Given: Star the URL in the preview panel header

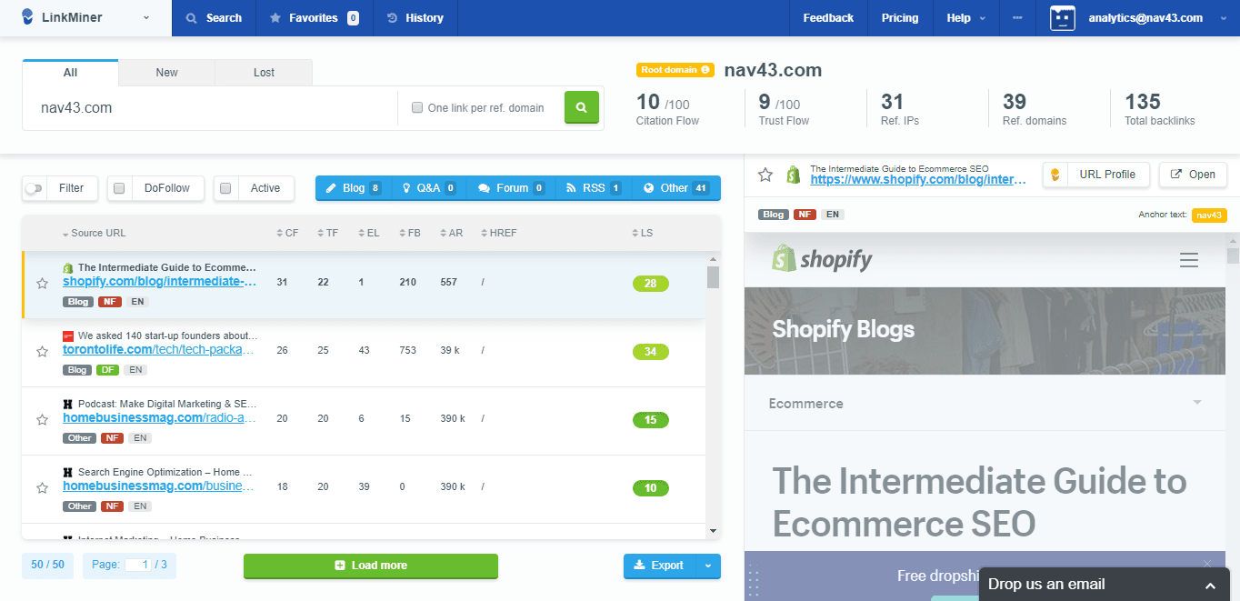Looking at the screenshot, I should pyautogui.click(x=765, y=175).
